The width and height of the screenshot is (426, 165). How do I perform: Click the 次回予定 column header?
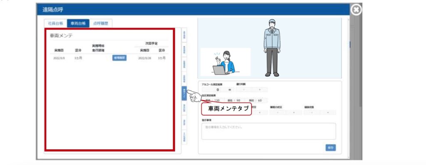pyautogui.click(x=151, y=43)
